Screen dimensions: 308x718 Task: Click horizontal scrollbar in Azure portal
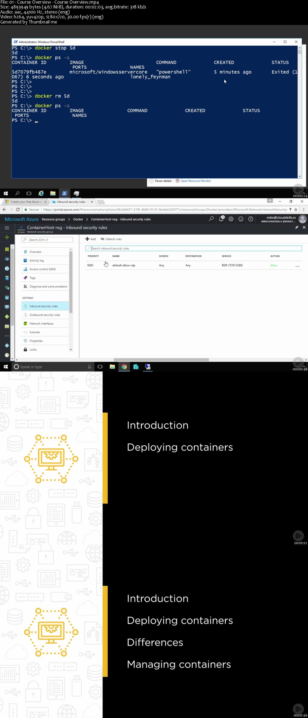161,360
